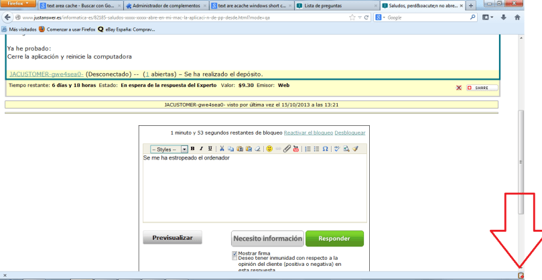Click the italic formatting icon
542x280 pixels.
point(201,149)
